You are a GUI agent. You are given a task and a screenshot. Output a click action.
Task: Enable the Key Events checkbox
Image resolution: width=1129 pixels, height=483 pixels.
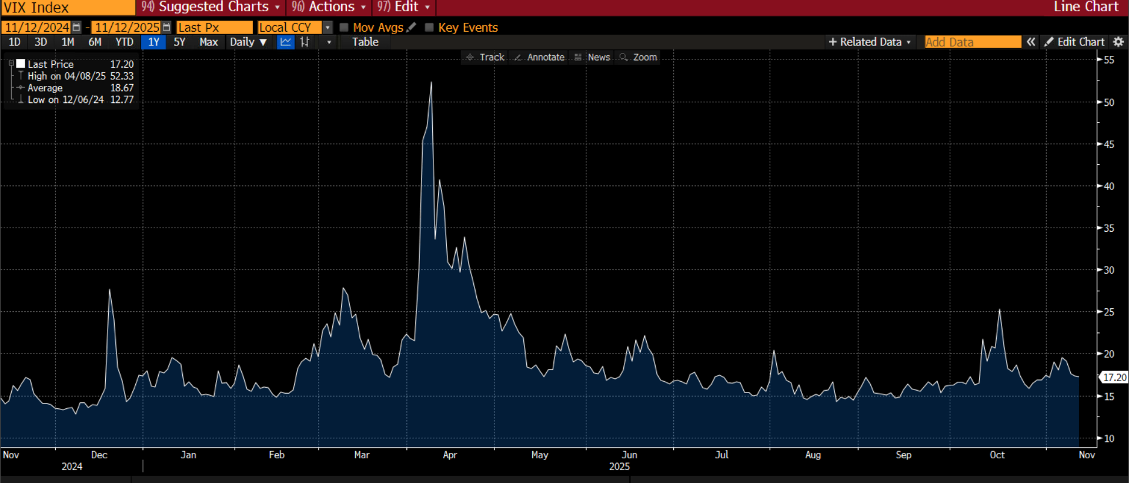tap(429, 28)
